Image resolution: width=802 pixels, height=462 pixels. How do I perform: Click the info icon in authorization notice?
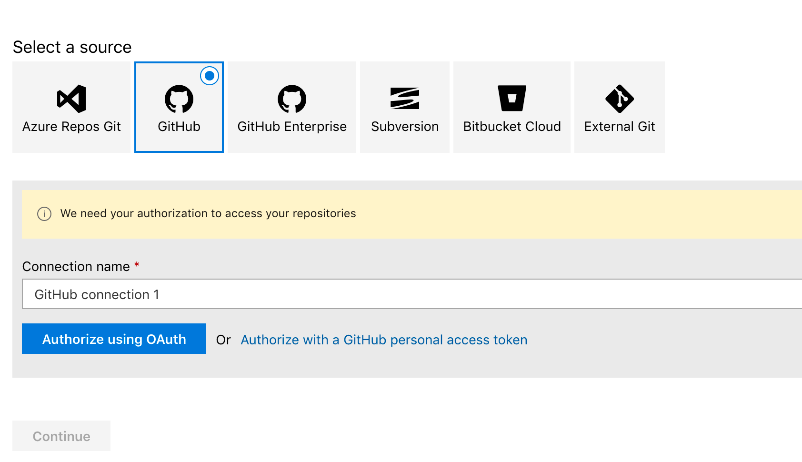point(44,214)
